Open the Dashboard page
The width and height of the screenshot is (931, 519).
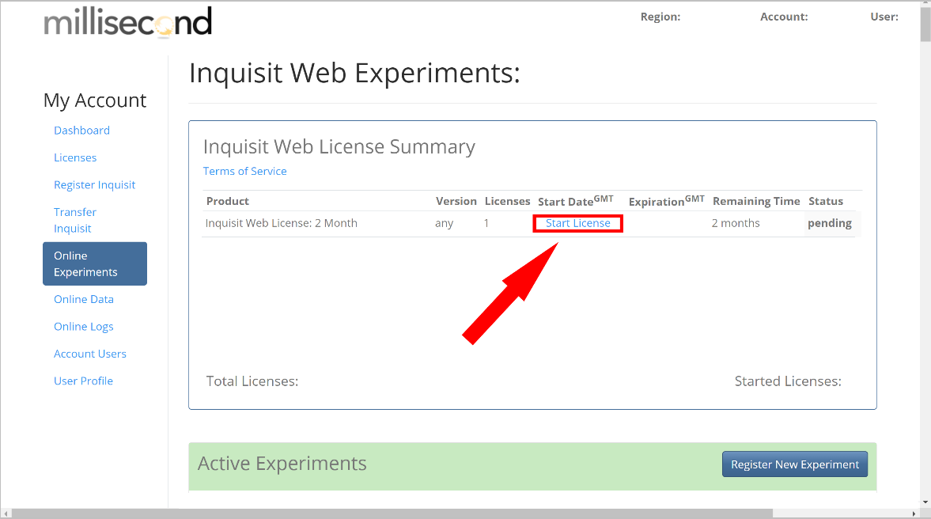(82, 130)
